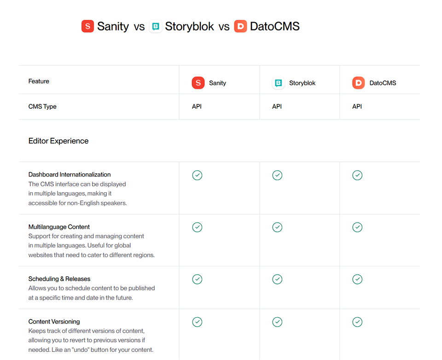This screenshot has height=360, width=442.
Task: Click the DatoCMS logo in the page title
Action: [240, 26]
